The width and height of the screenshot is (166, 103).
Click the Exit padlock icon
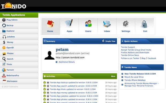click(x=144, y=24)
